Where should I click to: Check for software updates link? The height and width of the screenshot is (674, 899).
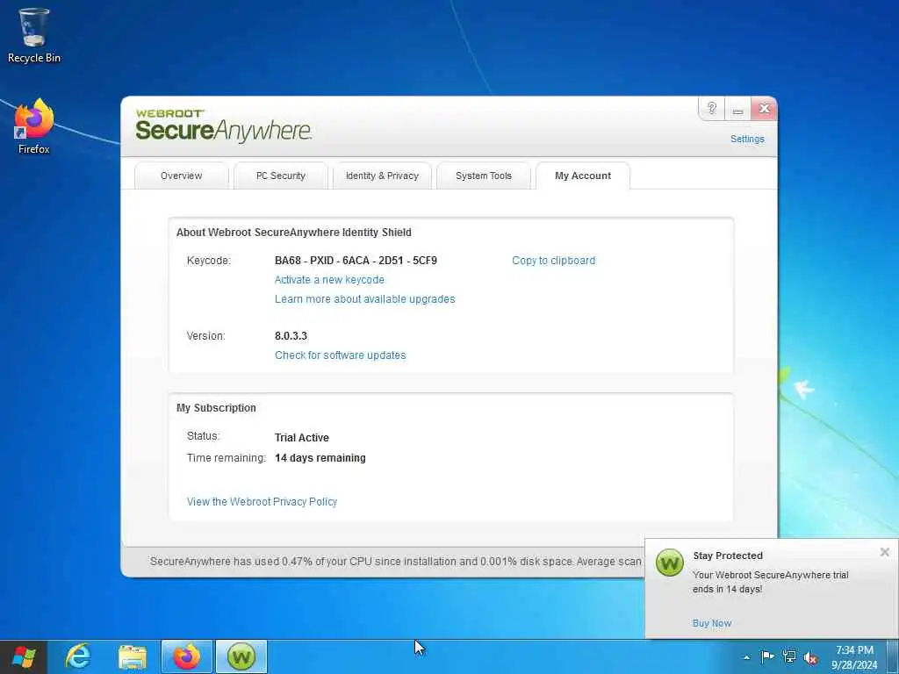(340, 355)
